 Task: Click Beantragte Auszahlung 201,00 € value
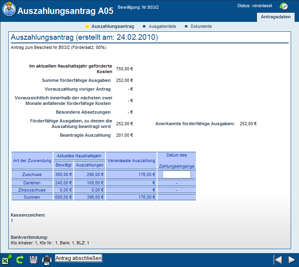click(x=125, y=135)
